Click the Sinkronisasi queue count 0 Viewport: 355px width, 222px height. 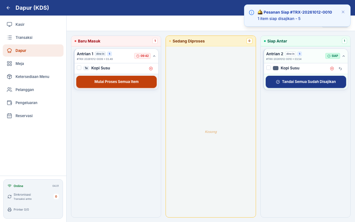pos(56,196)
